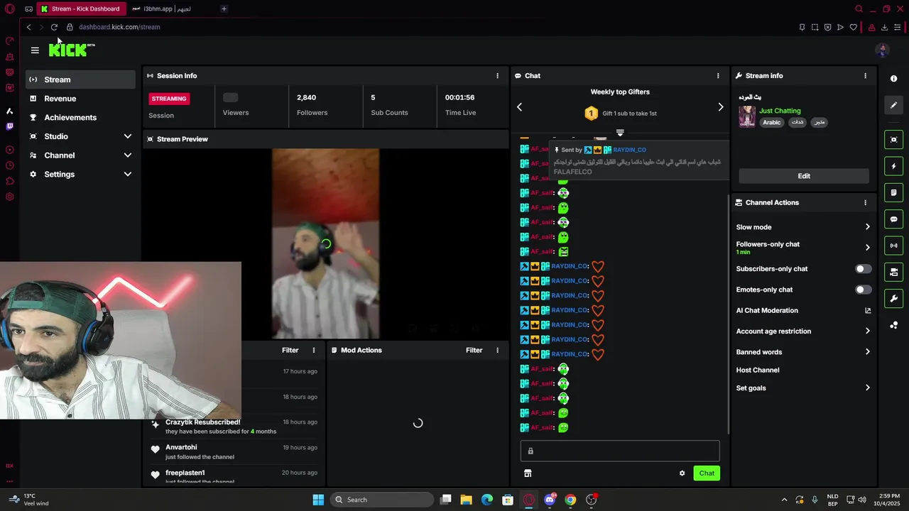Open Followers-only chat options arrow
The width and height of the screenshot is (909, 511).
pos(867,248)
